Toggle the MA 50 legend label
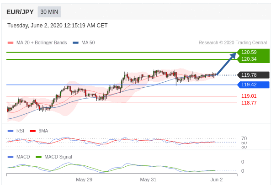Viewport: 271px width, 185px height. 88,42
